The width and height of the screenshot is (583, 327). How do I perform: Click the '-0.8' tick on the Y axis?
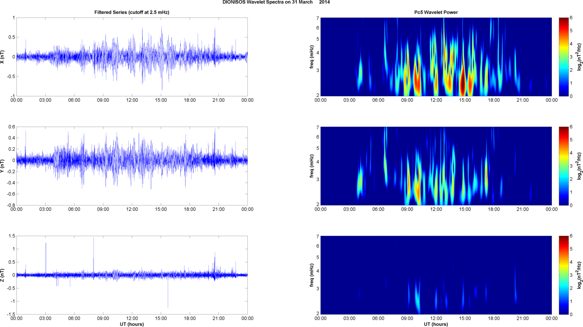pyautogui.click(x=11, y=205)
